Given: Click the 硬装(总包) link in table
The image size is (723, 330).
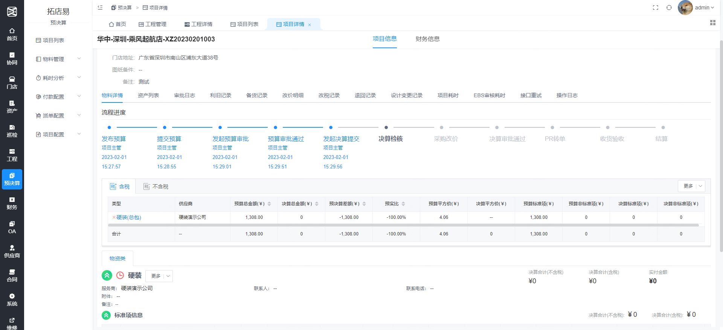Looking at the screenshot, I should click(128, 217).
